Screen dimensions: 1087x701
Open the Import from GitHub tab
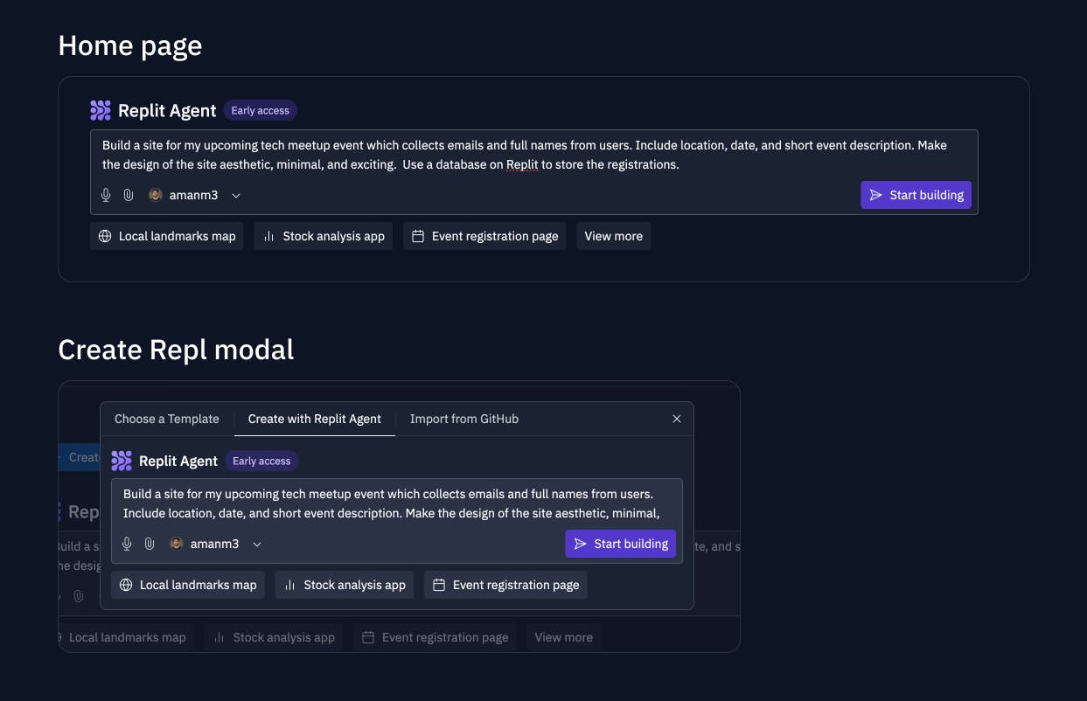coord(464,419)
